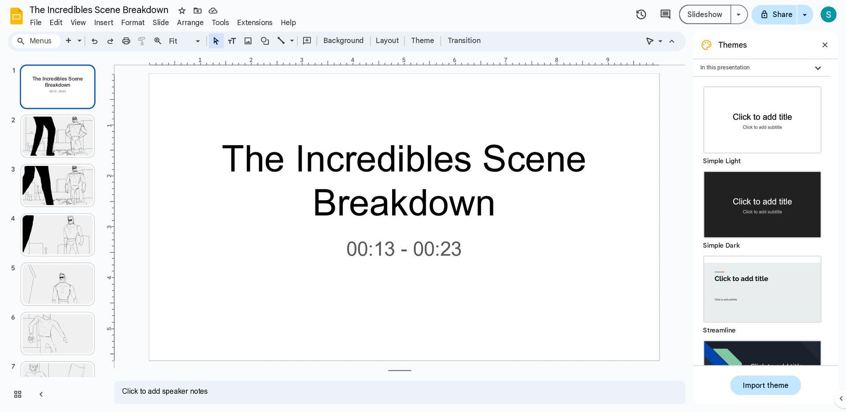Open the Extensions menu
Screen dimensions: 846x412
(255, 22)
